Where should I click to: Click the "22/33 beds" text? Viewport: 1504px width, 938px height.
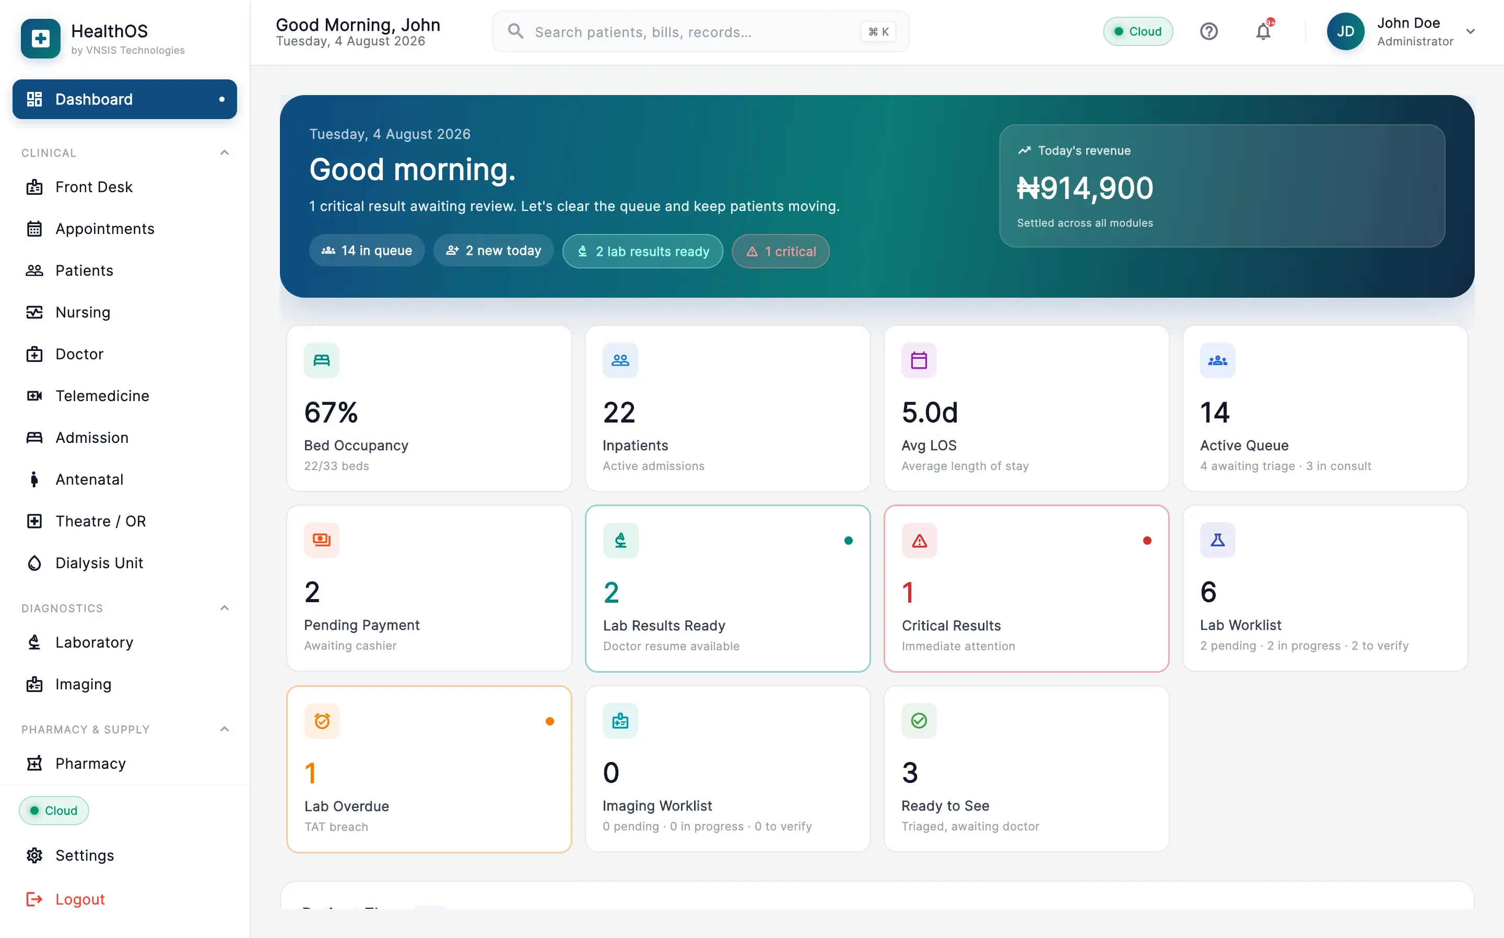click(336, 465)
